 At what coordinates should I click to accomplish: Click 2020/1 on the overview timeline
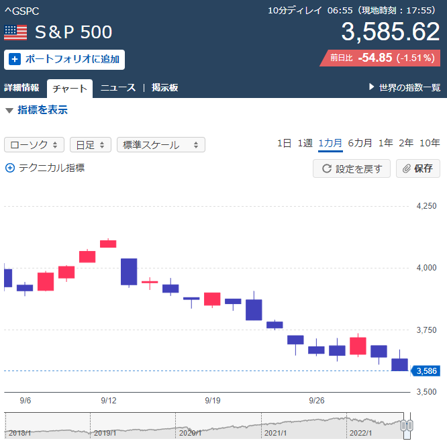tap(190, 433)
